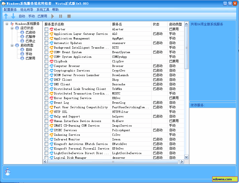Check the Alerter service checkbox

tap(46, 29)
